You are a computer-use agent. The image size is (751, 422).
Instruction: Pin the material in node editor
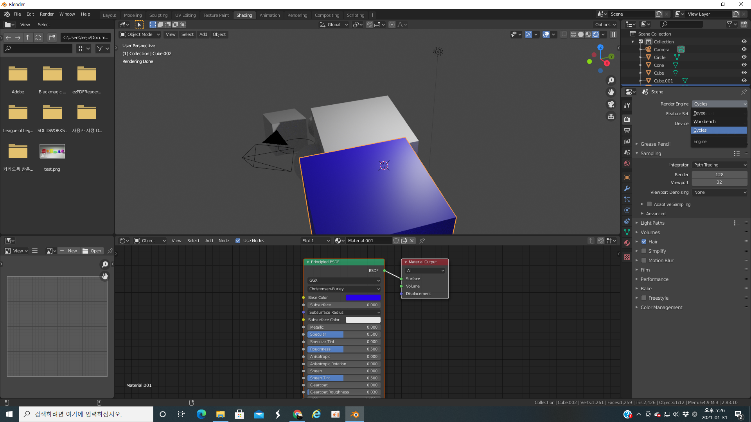[422, 241]
